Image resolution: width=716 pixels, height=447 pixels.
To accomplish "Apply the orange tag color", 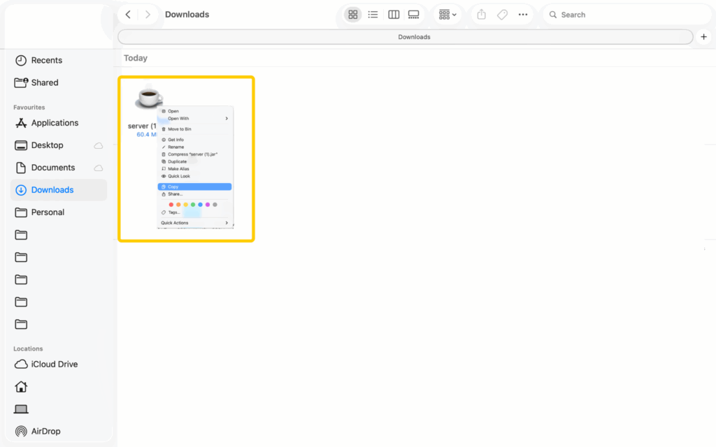I will [x=178, y=205].
